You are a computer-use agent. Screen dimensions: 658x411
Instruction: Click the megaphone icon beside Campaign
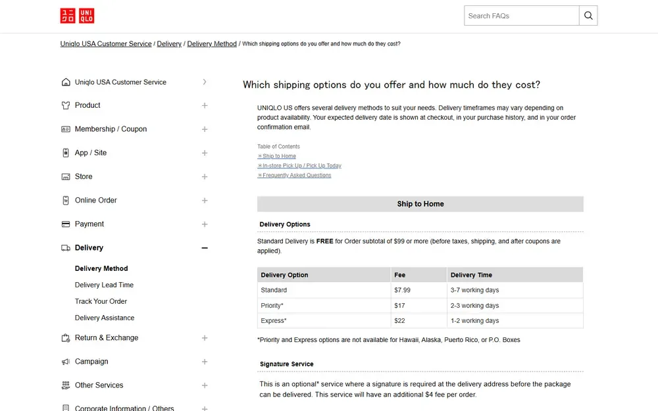click(x=66, y=362)
